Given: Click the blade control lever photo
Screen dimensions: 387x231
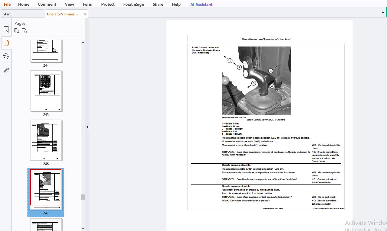Looking at the screenshot, I should tap(256, 81).
